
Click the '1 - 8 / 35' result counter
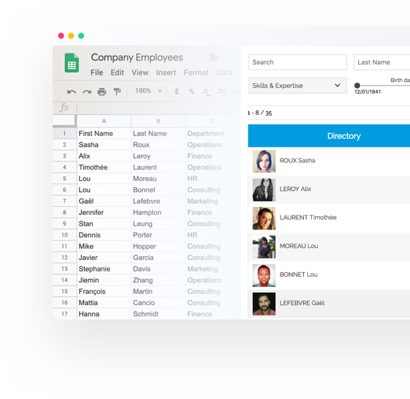point(260,113)
